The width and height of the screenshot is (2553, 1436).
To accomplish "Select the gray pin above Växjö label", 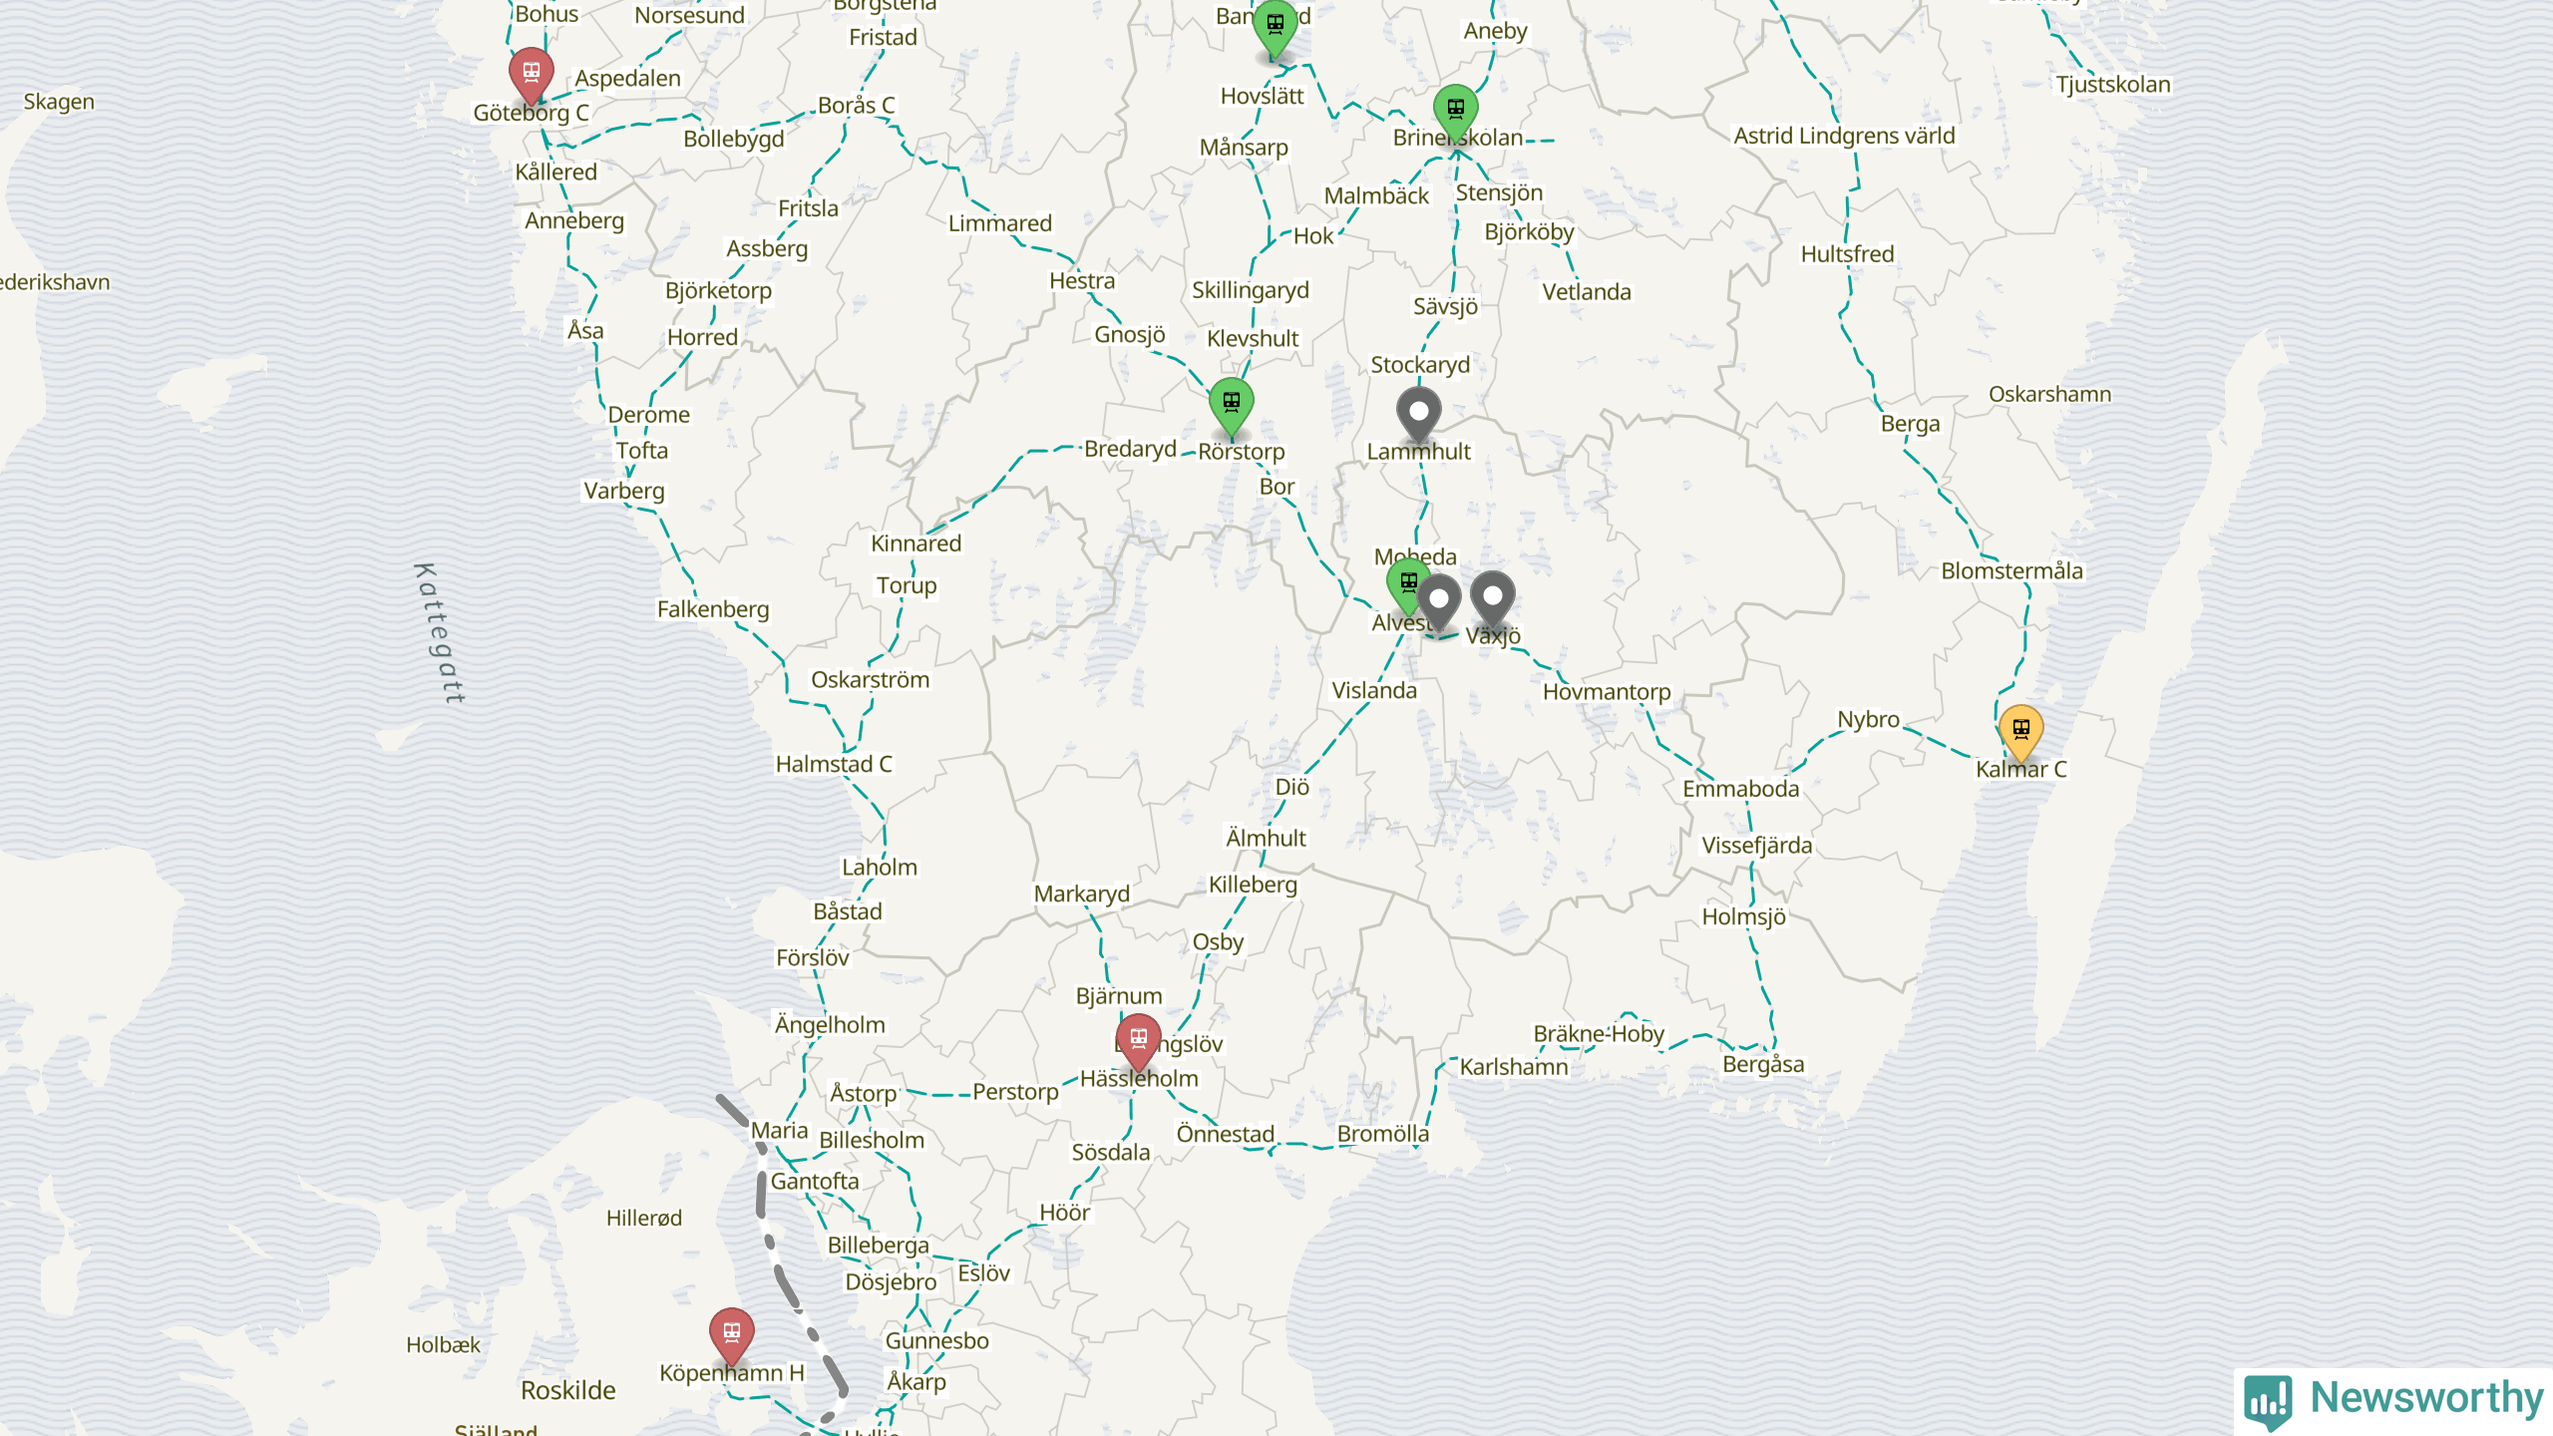I will (x=1492, y=598).
